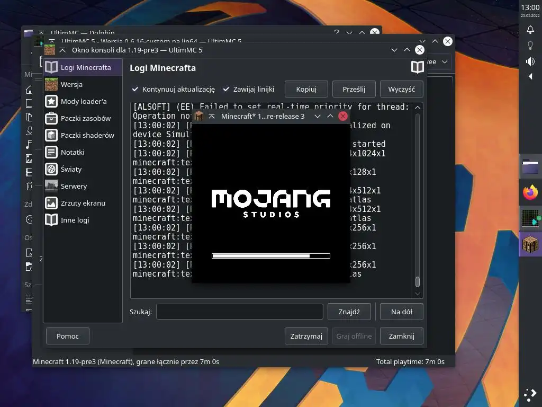542x407 pixels.
Task: Click the Prześlij button
Action: coord(354,89)
